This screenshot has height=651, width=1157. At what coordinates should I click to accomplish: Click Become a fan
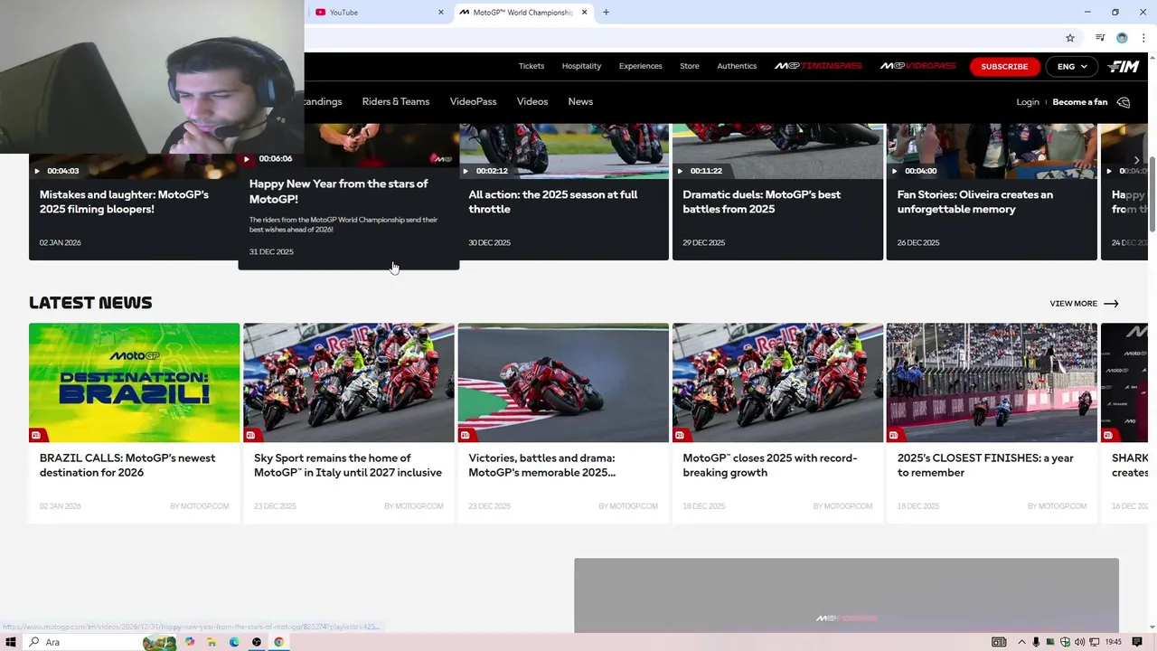[1079, 102]
